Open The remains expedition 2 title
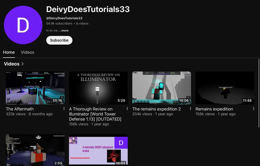 157,109
